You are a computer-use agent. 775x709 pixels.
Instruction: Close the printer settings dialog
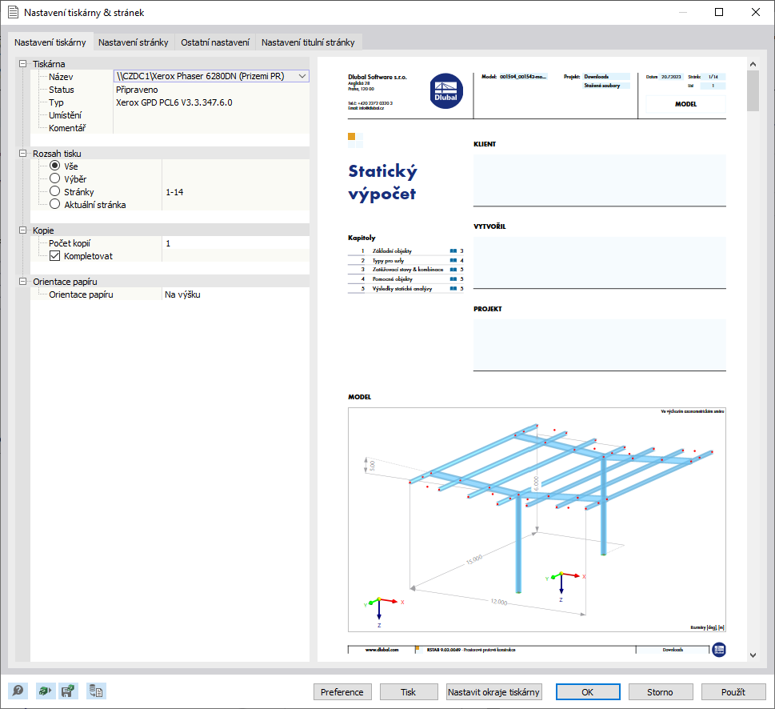click(x=756, y=12)
